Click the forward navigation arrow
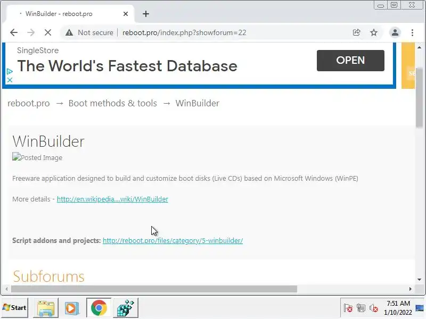 click(31, 32)
